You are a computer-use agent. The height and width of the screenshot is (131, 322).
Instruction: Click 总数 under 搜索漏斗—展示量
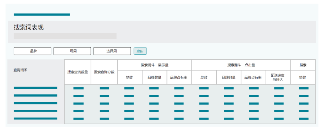tap(130, 77)
